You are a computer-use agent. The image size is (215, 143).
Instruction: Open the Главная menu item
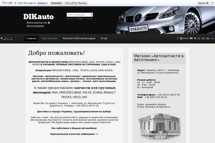point(31,39)
